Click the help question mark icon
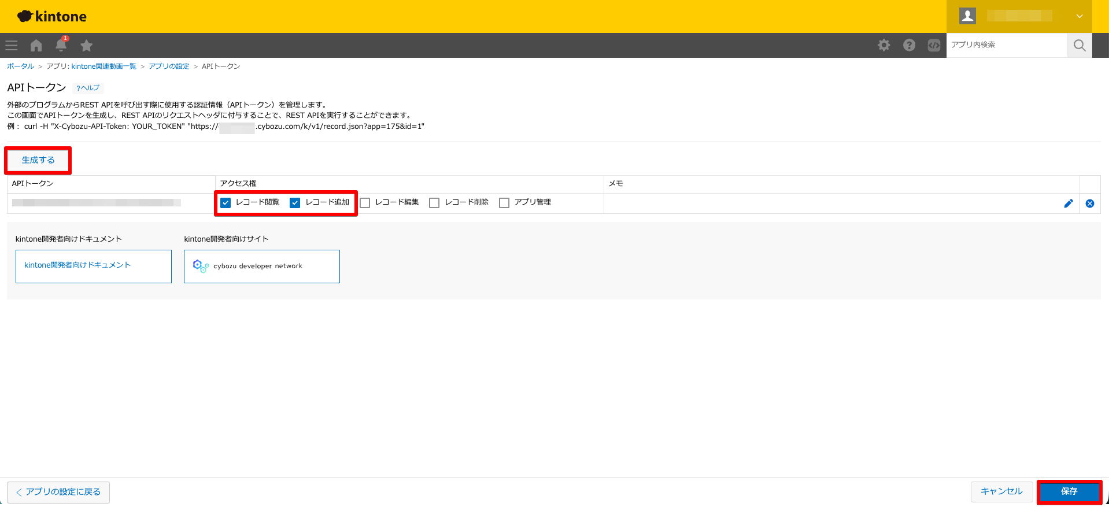 click(909, 45)
